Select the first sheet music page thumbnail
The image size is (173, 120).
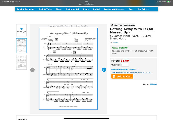tap(21, 46)
